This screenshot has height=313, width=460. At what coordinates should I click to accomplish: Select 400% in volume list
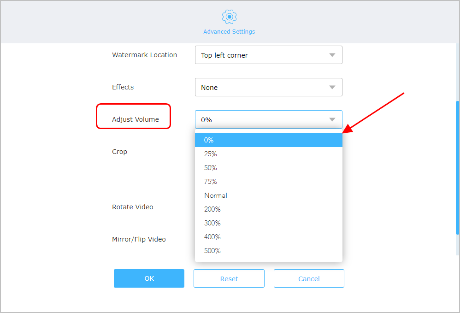pyautogui.click(x=268, y=237)
